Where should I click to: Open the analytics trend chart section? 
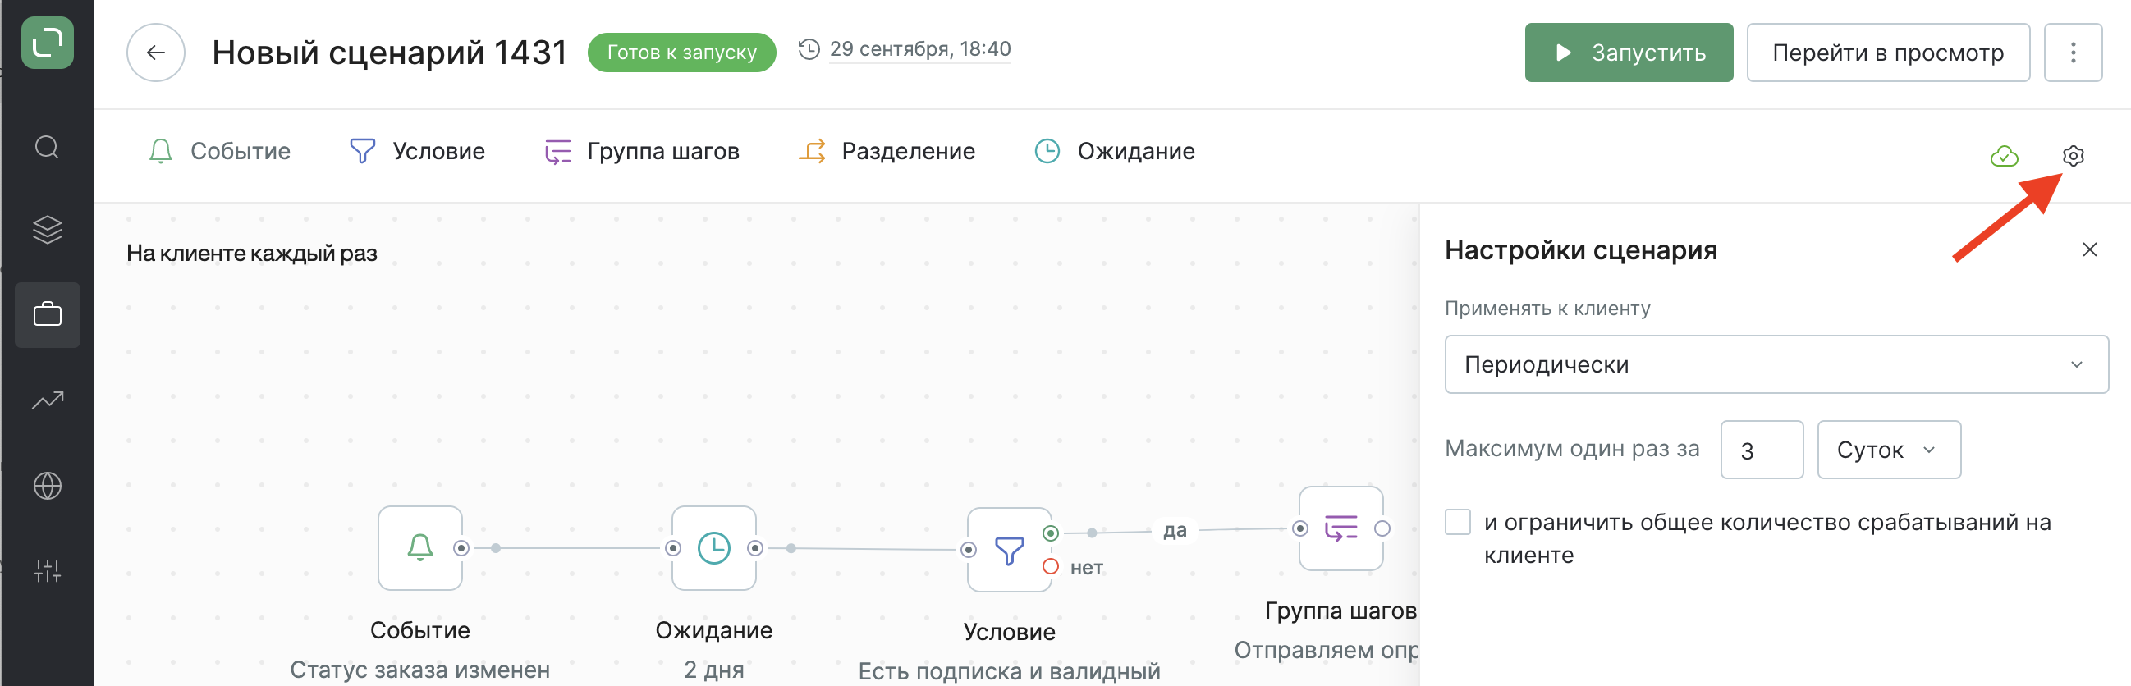point(47,401)
